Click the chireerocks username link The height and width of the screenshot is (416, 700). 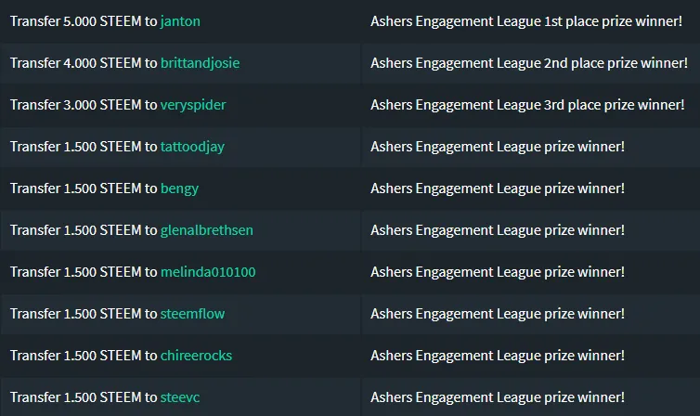coord(196,356)
